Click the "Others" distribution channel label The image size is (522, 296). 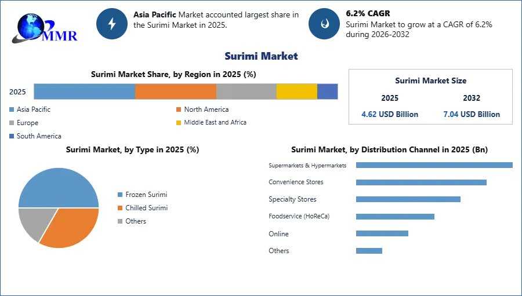[x=279, y=251]
